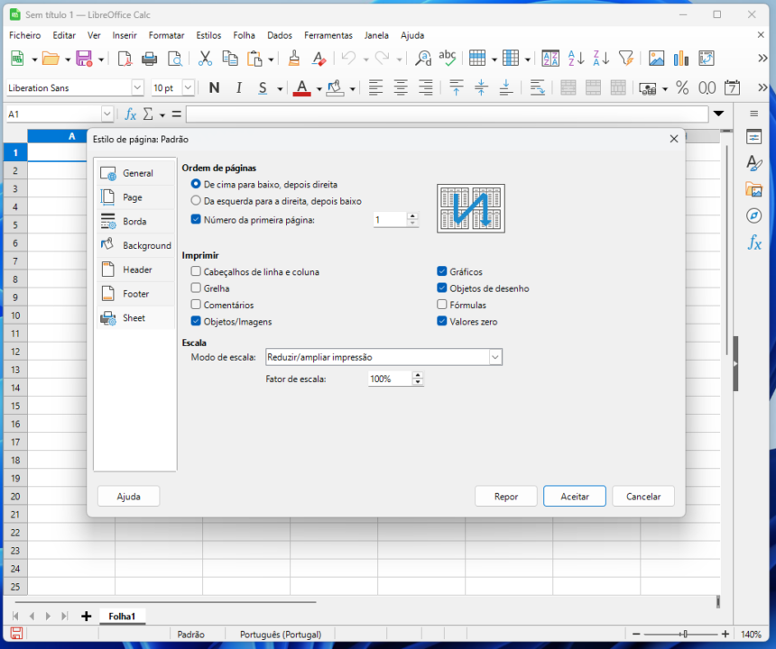The height and width of the screenshot is (649, 776).
Task: Open the Paste options dropdown arrow
Action: pyautogui.click(x=271, y=59)
